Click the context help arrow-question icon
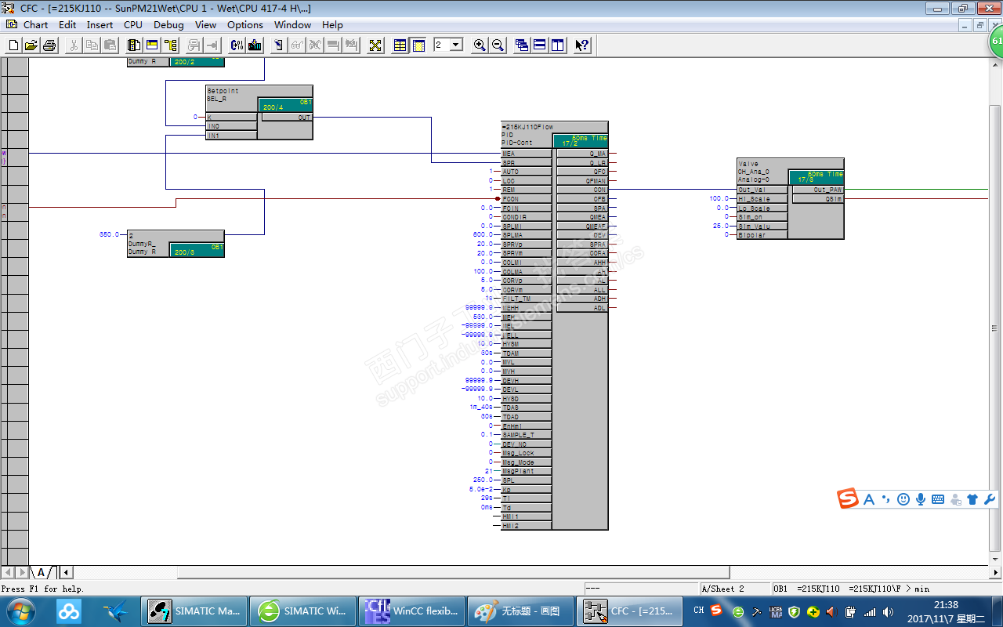Screen dimensions: 1003x627 pos(581,45)
